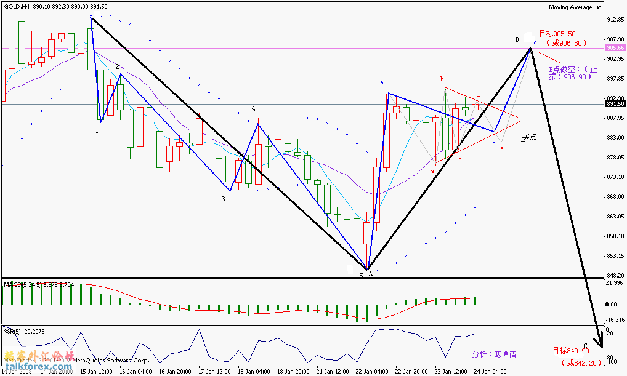Click the red 目标840.90 target text
The height and width of the screenshot is (376, 627).
(570, 350)
